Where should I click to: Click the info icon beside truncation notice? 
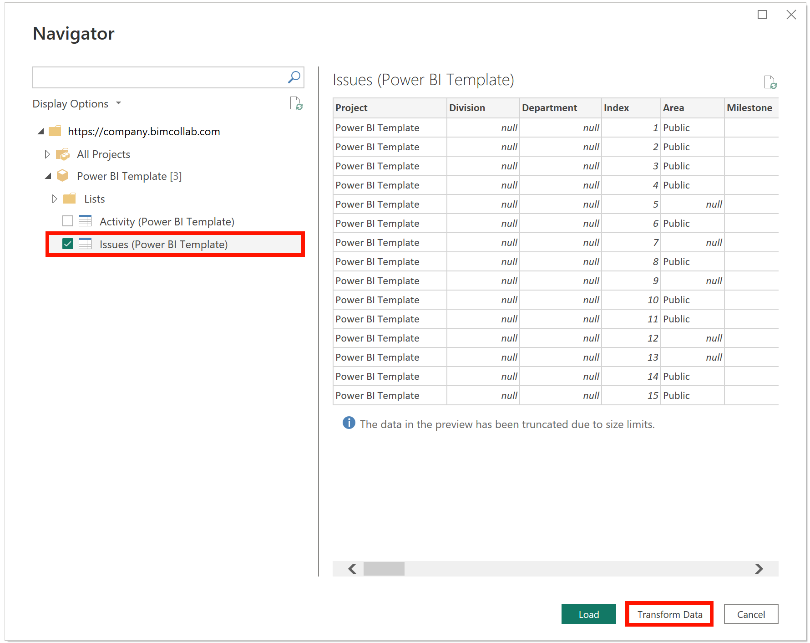click(x=349, y=423)
